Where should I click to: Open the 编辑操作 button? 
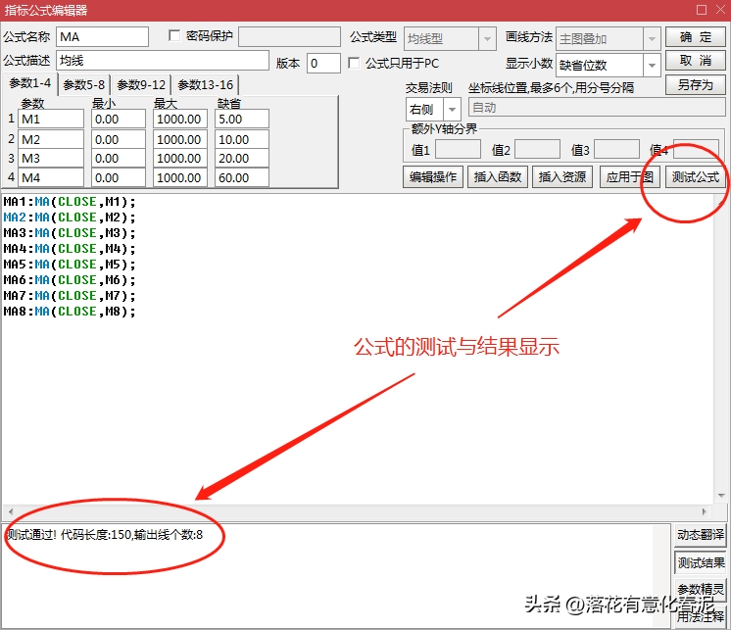(433, 177)
